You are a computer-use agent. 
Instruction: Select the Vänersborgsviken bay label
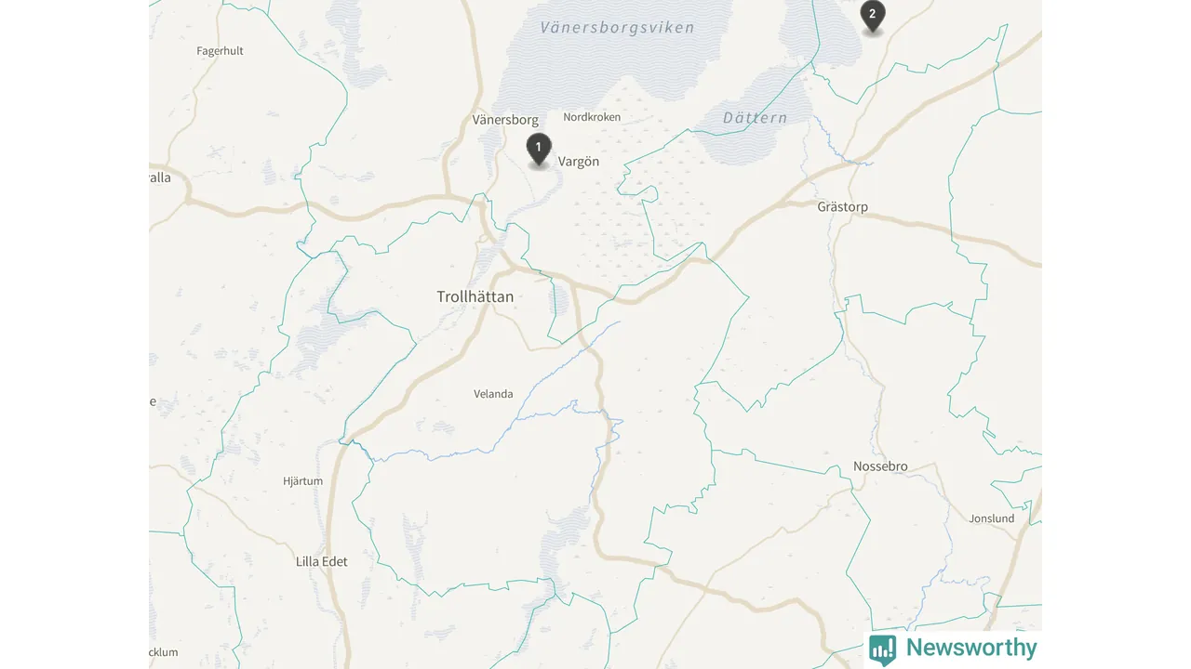click(617, 28)
